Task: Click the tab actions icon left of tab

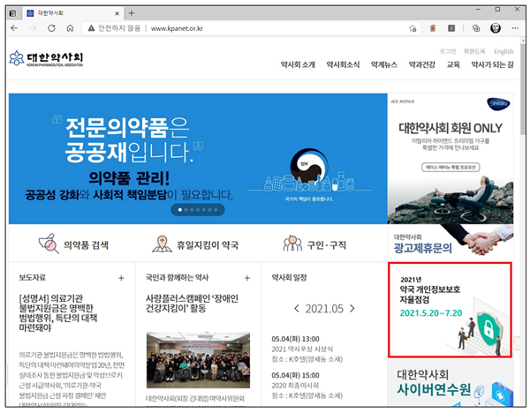Action: (x=13, y=13)
